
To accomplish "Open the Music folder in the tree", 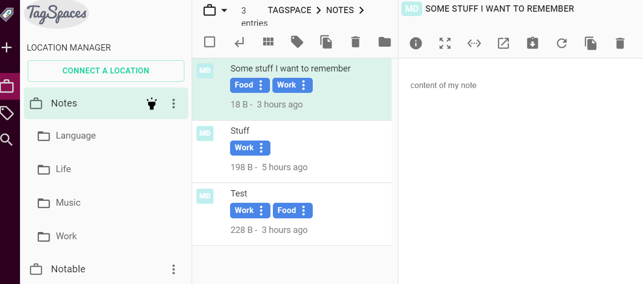I will pos(67,203).
